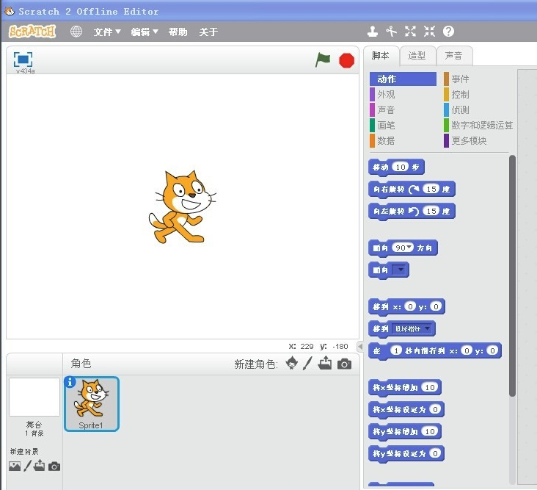Open the 关于 menu item

coord(208,32)
